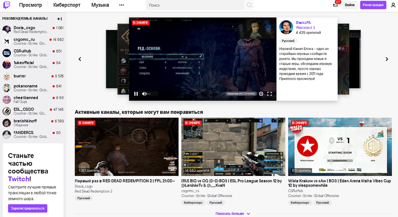Open bratishkinoff avatar in sidebar
The width and height of the screenshot is (398, 217).
click(7, 123)
